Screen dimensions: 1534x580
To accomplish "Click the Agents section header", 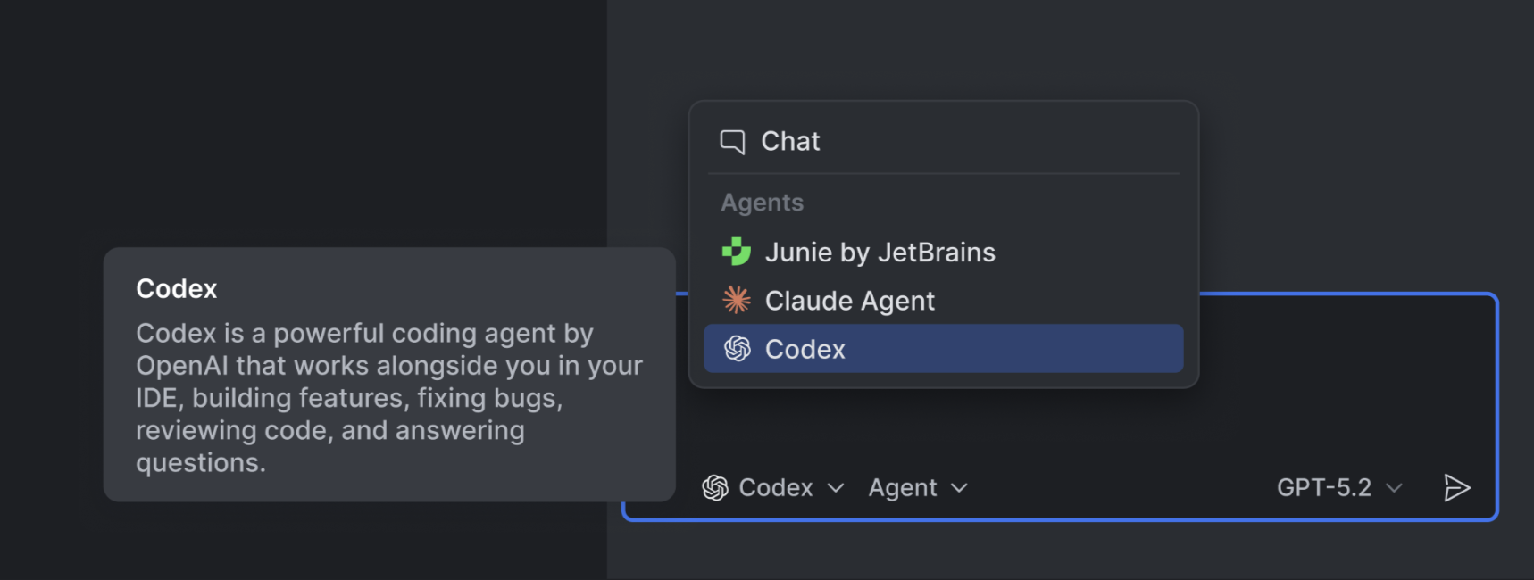I will click(x=762, y=203).
